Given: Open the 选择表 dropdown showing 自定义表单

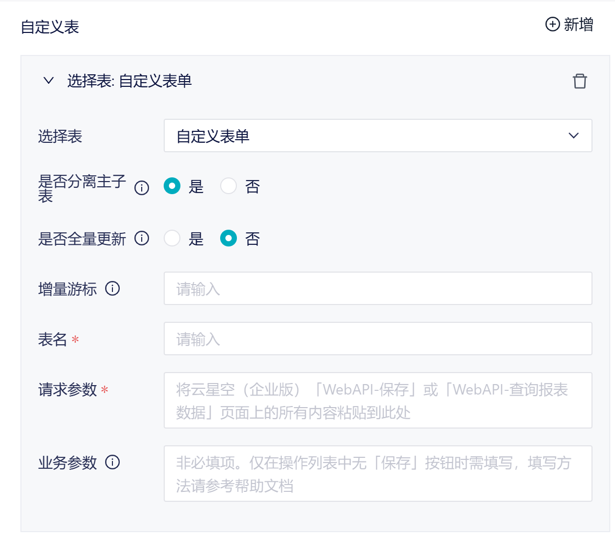Looking at the screenshot, I should pos(366,136).
